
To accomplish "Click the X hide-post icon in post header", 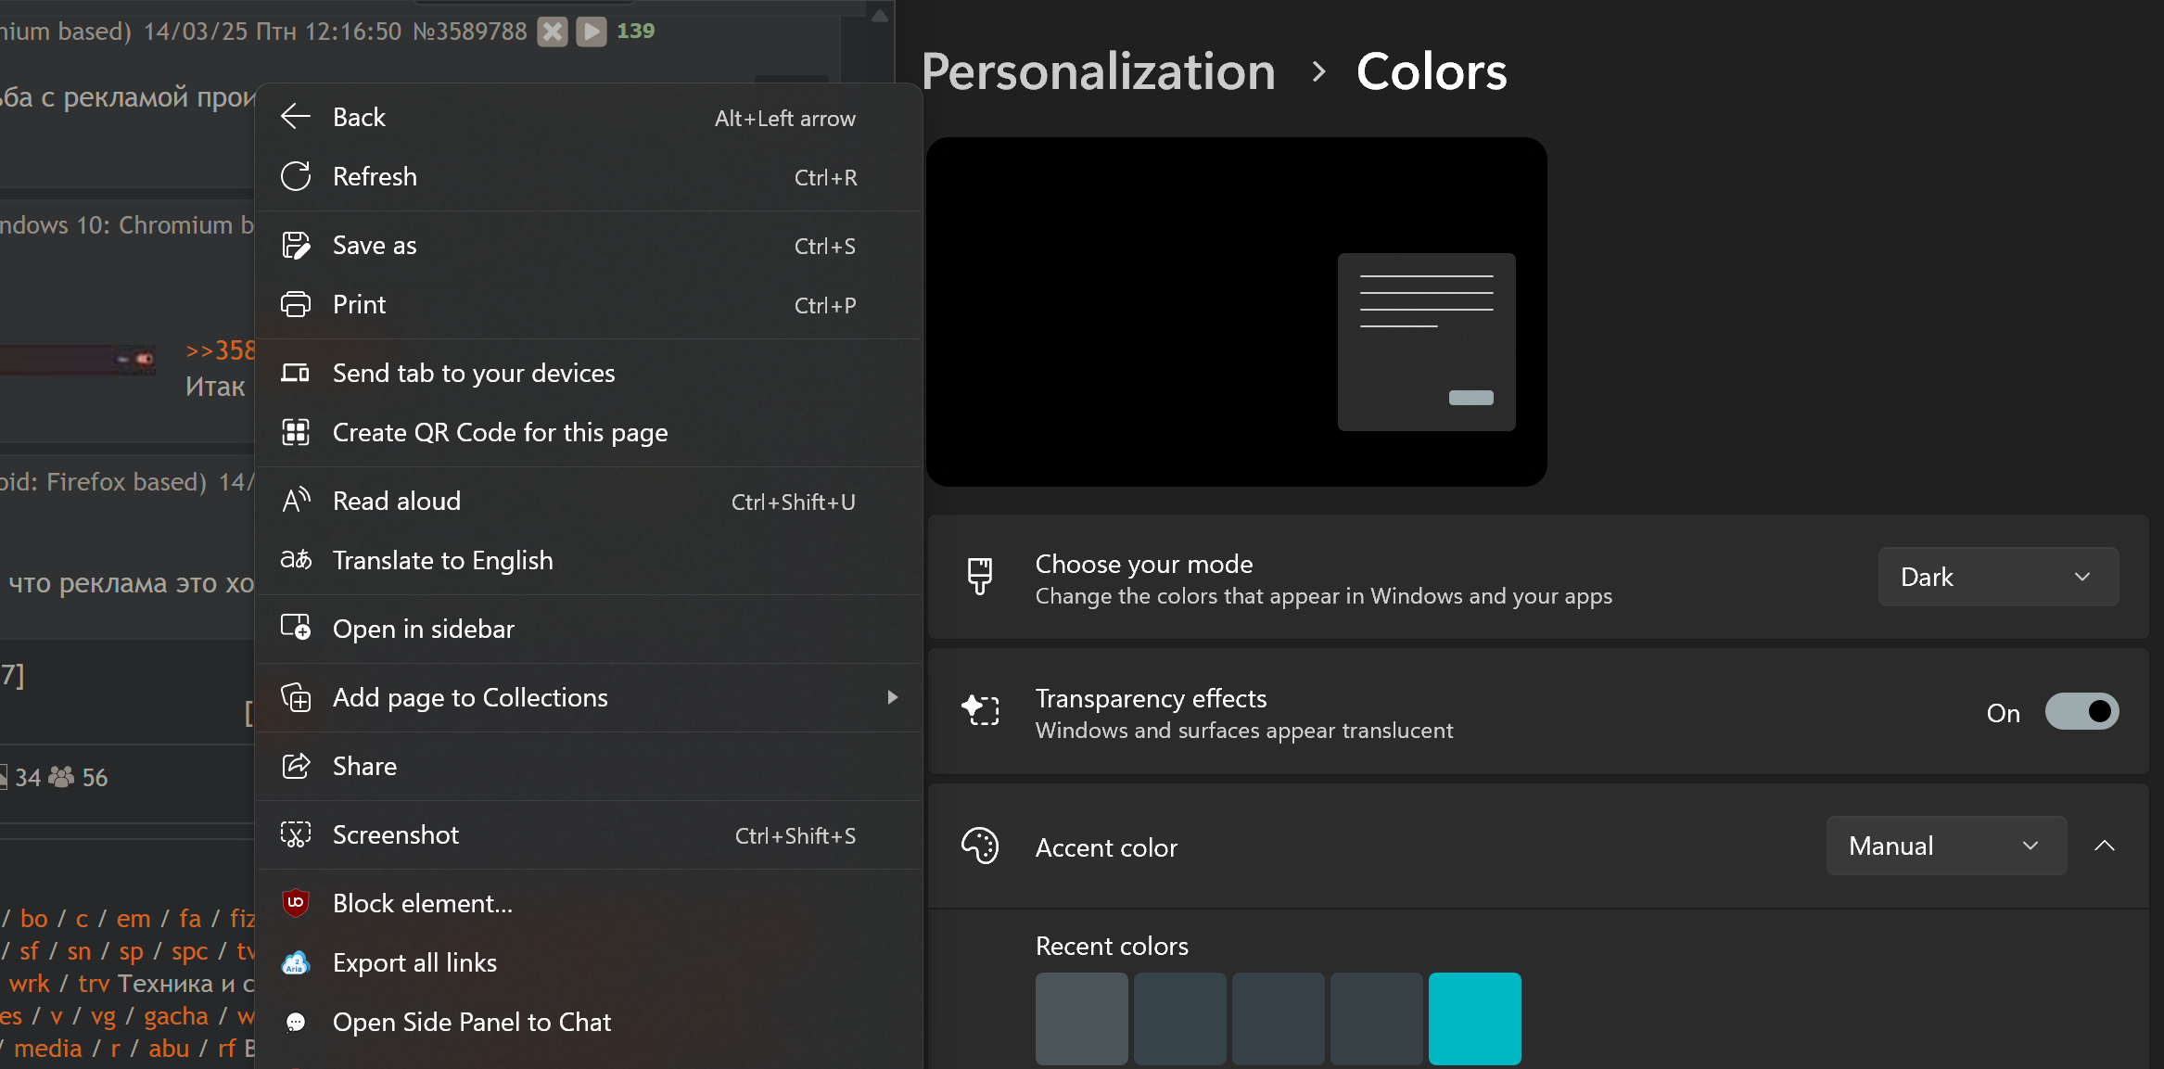I will point(553,32).
